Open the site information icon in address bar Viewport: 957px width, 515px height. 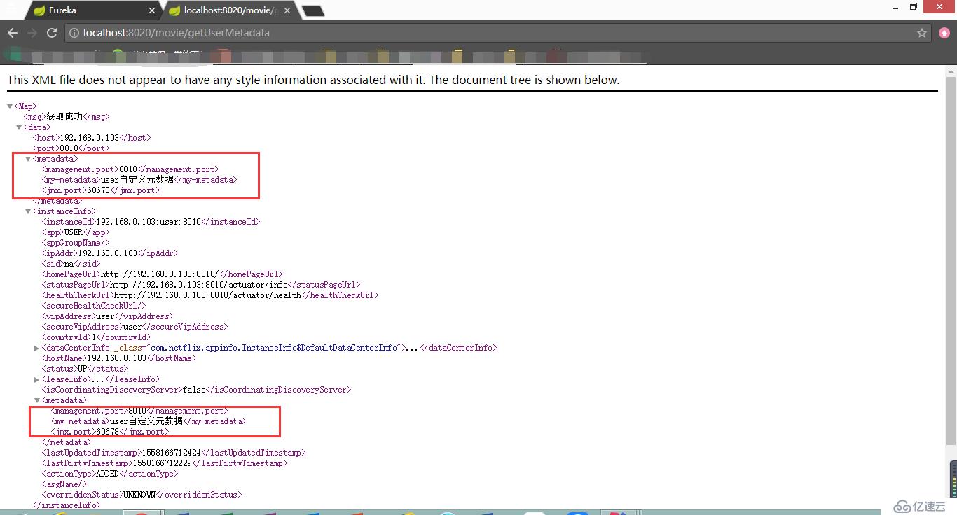click(x=74, y=33)
